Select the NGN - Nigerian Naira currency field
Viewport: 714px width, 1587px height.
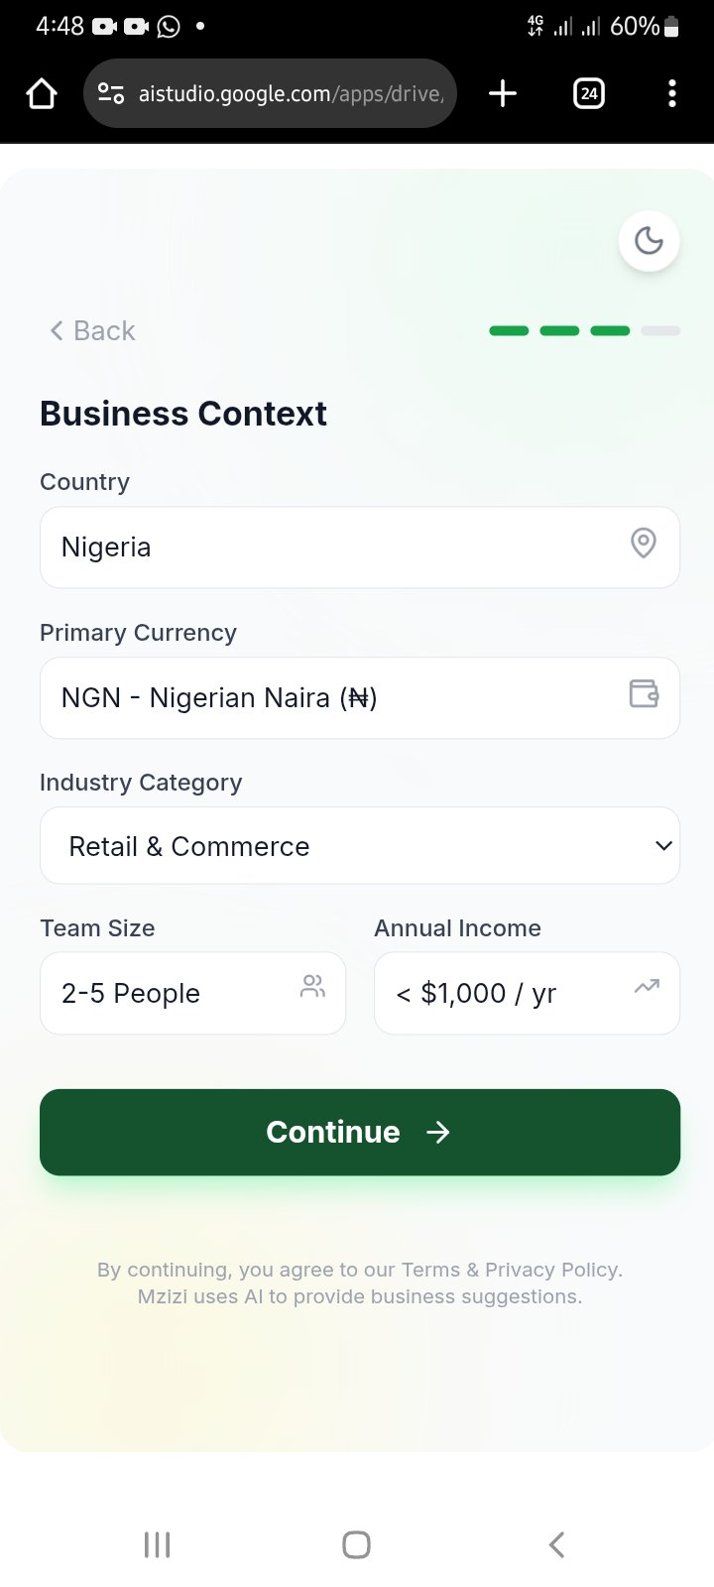click(360, 697)
